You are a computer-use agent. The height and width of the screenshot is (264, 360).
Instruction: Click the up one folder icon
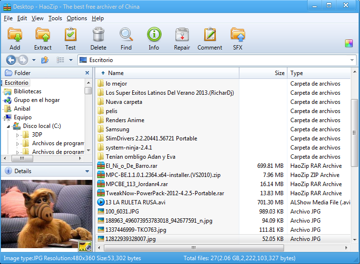pyautogui.click(x=45, y=60)
